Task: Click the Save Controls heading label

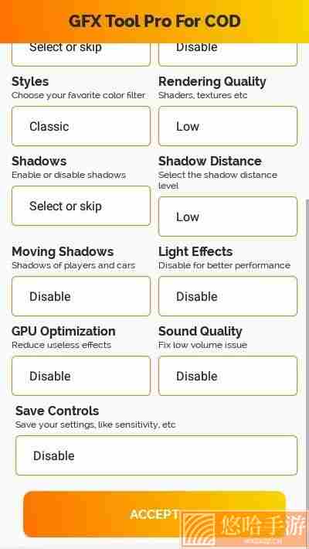Action: [x=57, y=411]
